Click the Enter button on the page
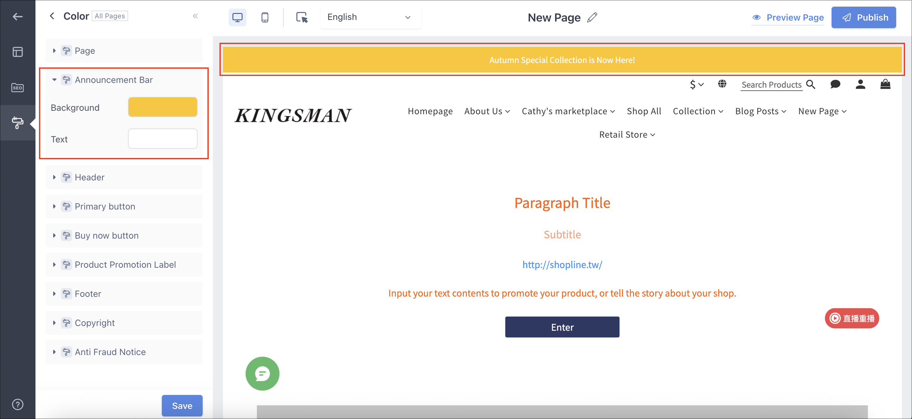The height and width of the screenshot is (419, 912). tap(562, 327)
